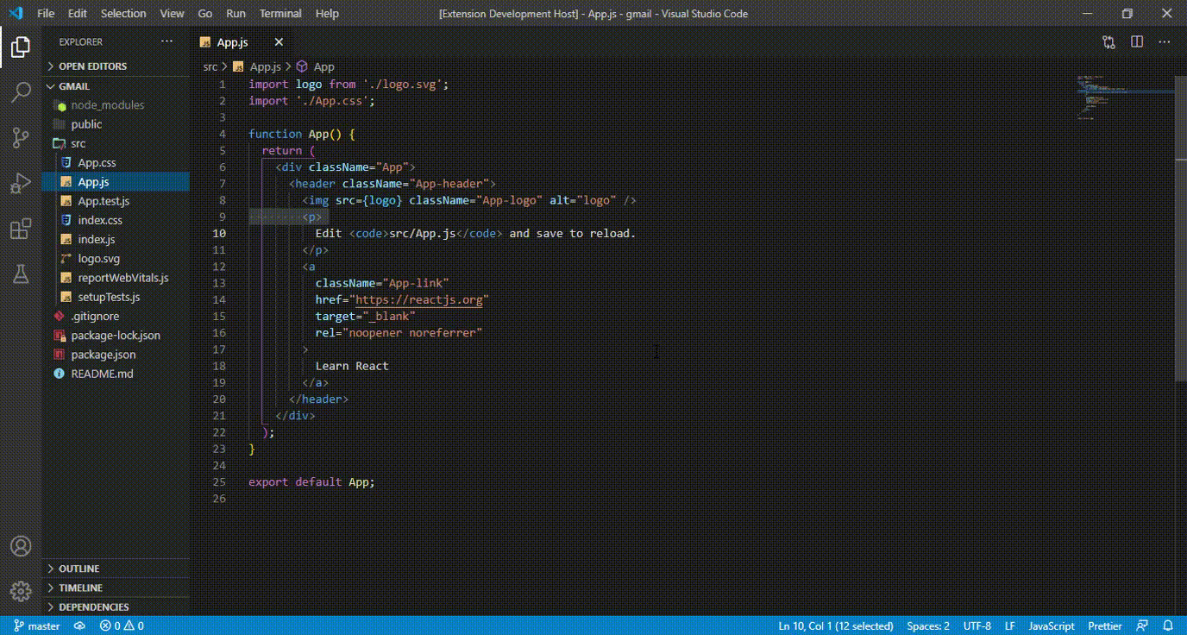Expand the node_modules folder

click(x=116, y=105)
